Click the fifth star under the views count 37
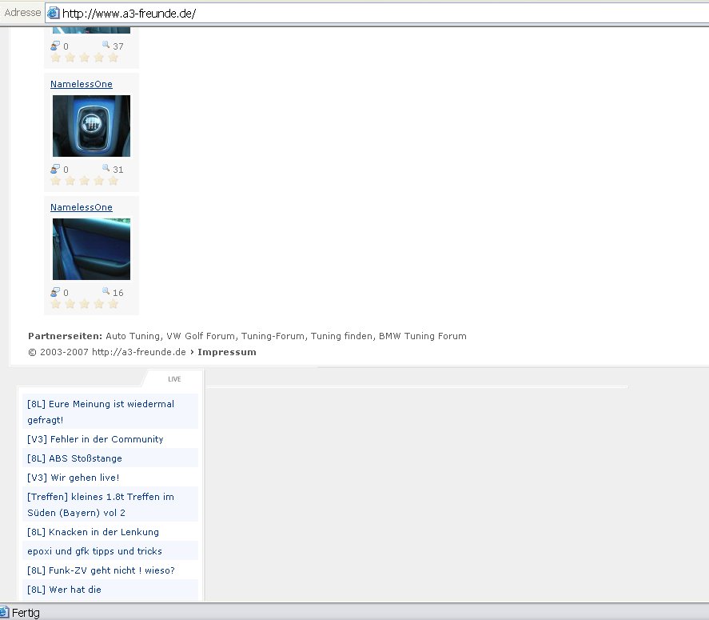Screen dimensions: 709x620 tap(114, 58)
